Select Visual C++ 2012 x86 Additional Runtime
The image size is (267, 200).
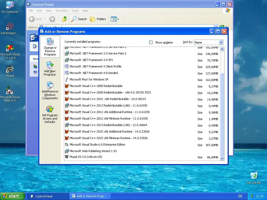tap(142, 112)
